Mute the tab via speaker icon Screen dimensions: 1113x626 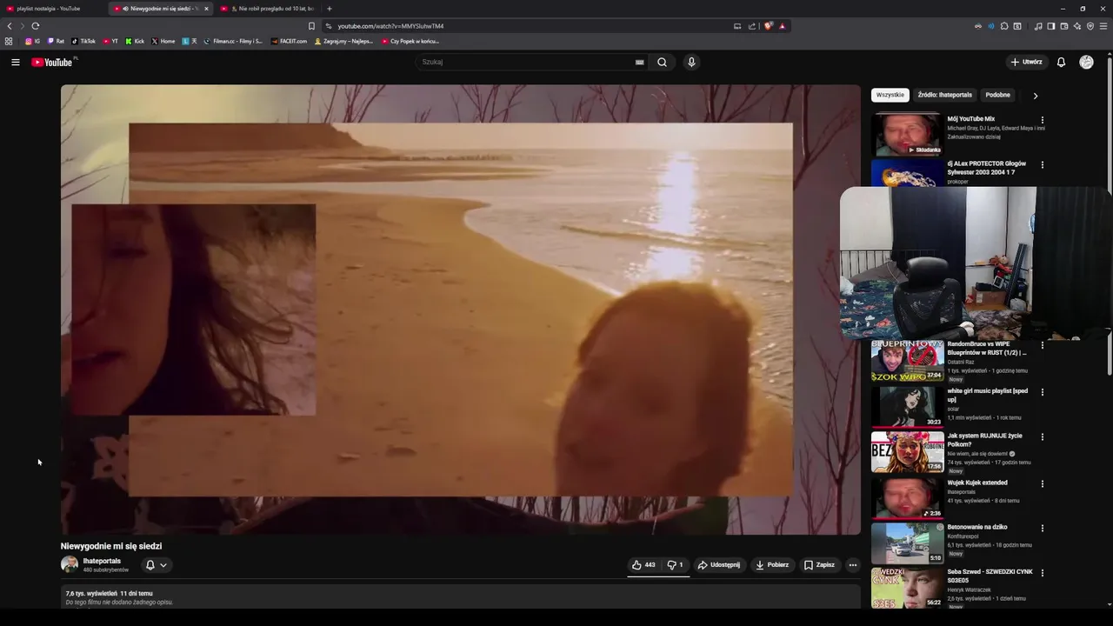coord(126,9)
